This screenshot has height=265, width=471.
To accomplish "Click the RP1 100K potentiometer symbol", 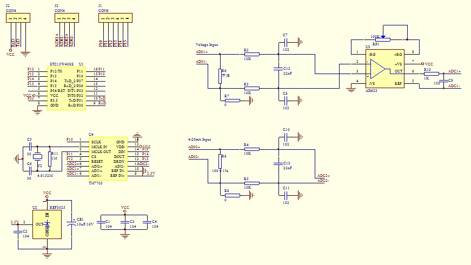I will click(x=383, y=39).
